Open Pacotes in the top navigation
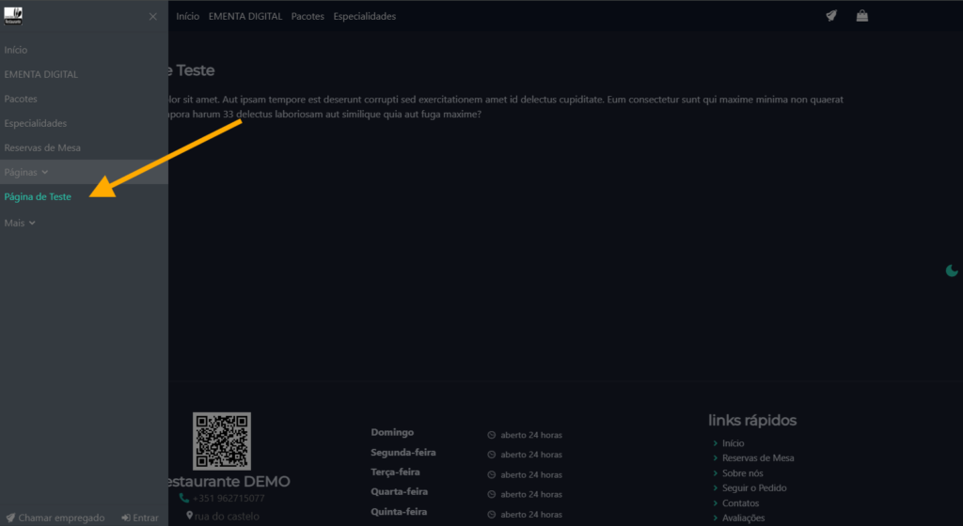This screenshot has height=526, width=963. tap(308, 17)
